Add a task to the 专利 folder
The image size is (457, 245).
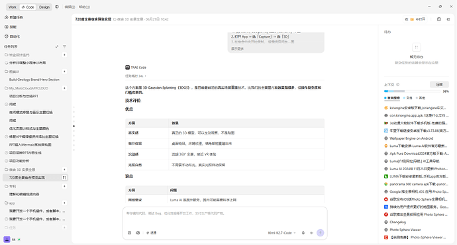coord(64,186)
